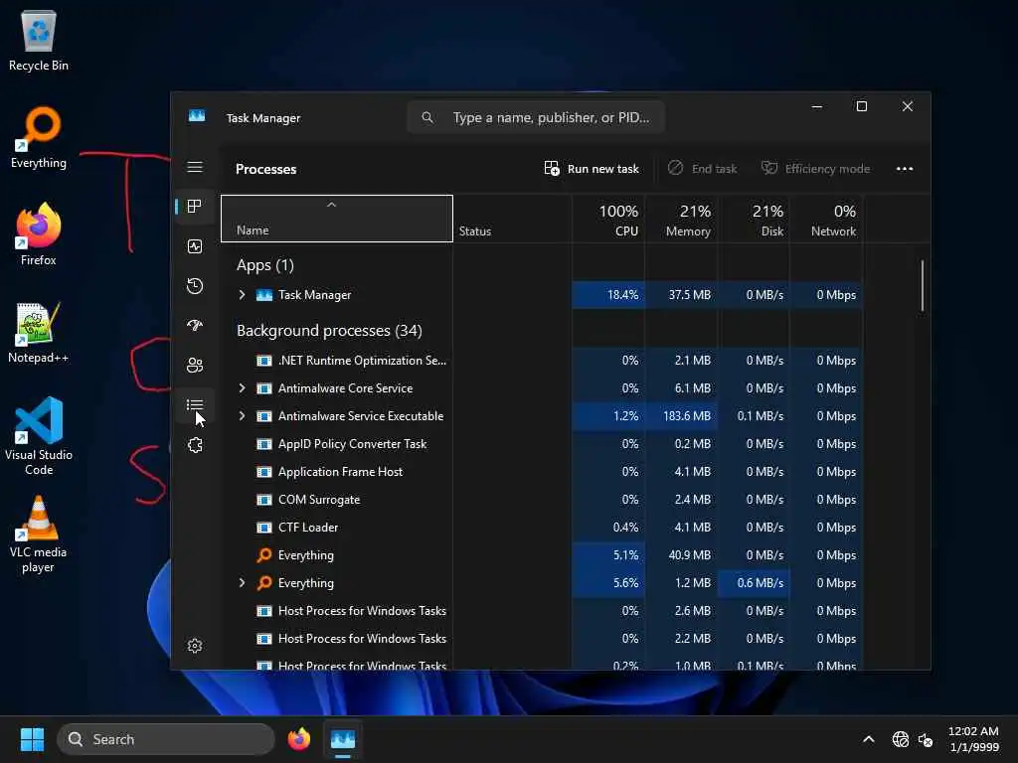Select the Everything desktop shortcut

click(x=39, y=138)
